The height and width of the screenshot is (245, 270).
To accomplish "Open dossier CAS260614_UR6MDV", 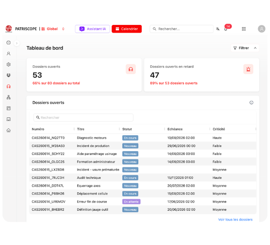I will [49, 202].
